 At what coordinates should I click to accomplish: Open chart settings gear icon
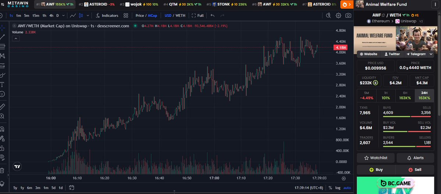[x=338, y=15]
